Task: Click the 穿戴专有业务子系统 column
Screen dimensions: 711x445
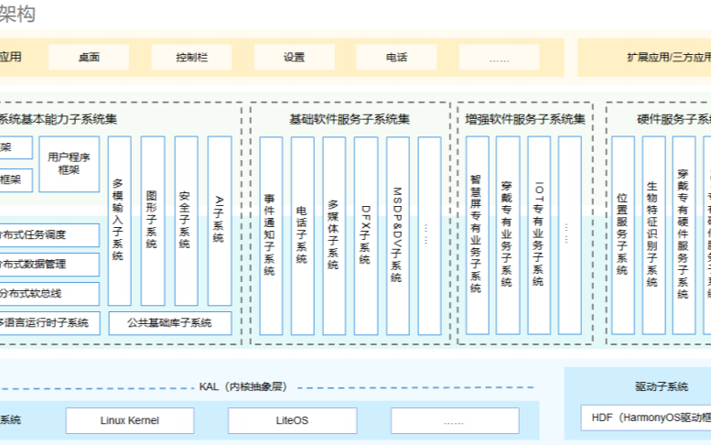Action: [x=508, y=235]
